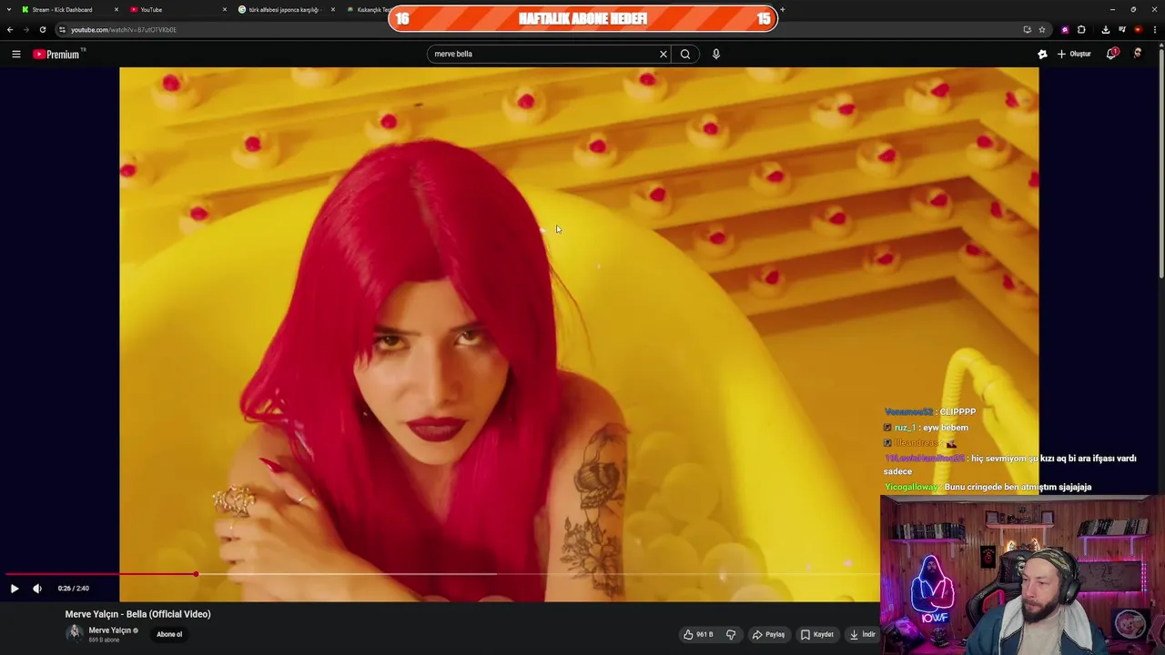Click the video title 'Merve Yalçın - Bella (Official Video)'
The width and height of the screenshot is (1165, 655).
[x=137, y=614]
